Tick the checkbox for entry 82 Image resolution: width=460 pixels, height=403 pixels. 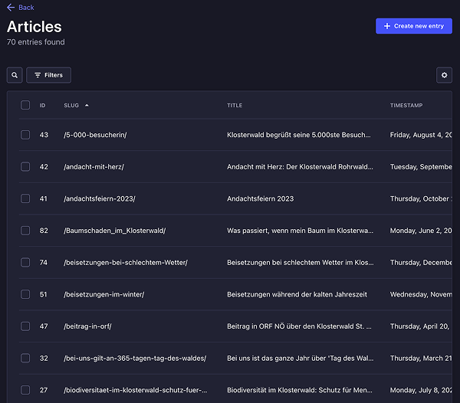(x=25, y=231)
